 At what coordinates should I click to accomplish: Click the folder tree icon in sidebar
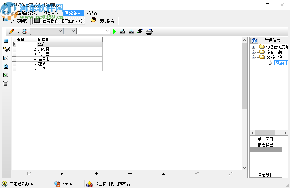pos(6,50)
